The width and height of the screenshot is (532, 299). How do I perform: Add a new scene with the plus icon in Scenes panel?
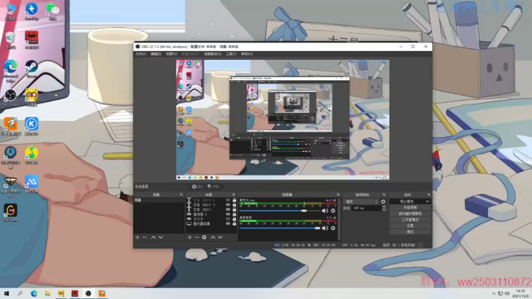(138, 237)
